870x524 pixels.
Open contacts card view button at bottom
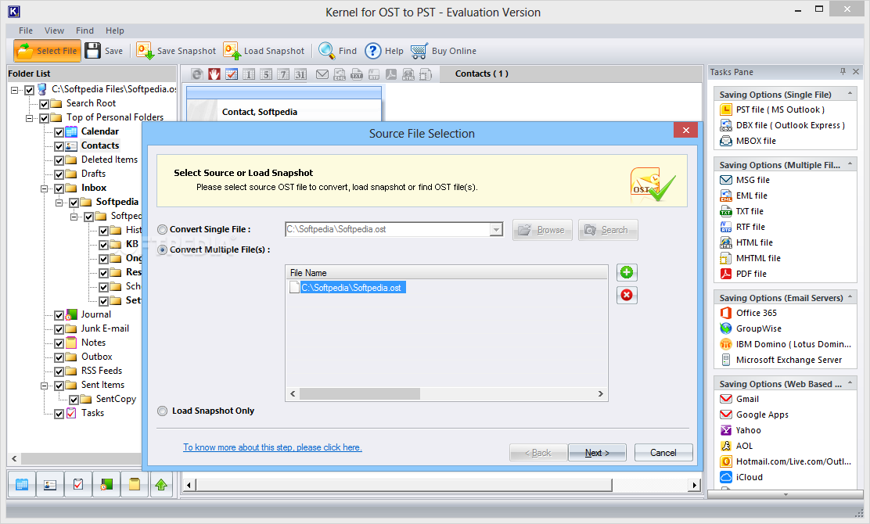click(x=50, y=485)
